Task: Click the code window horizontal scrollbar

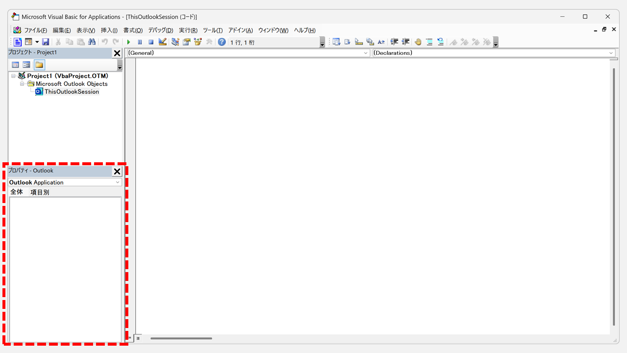Action: (181, 338)
